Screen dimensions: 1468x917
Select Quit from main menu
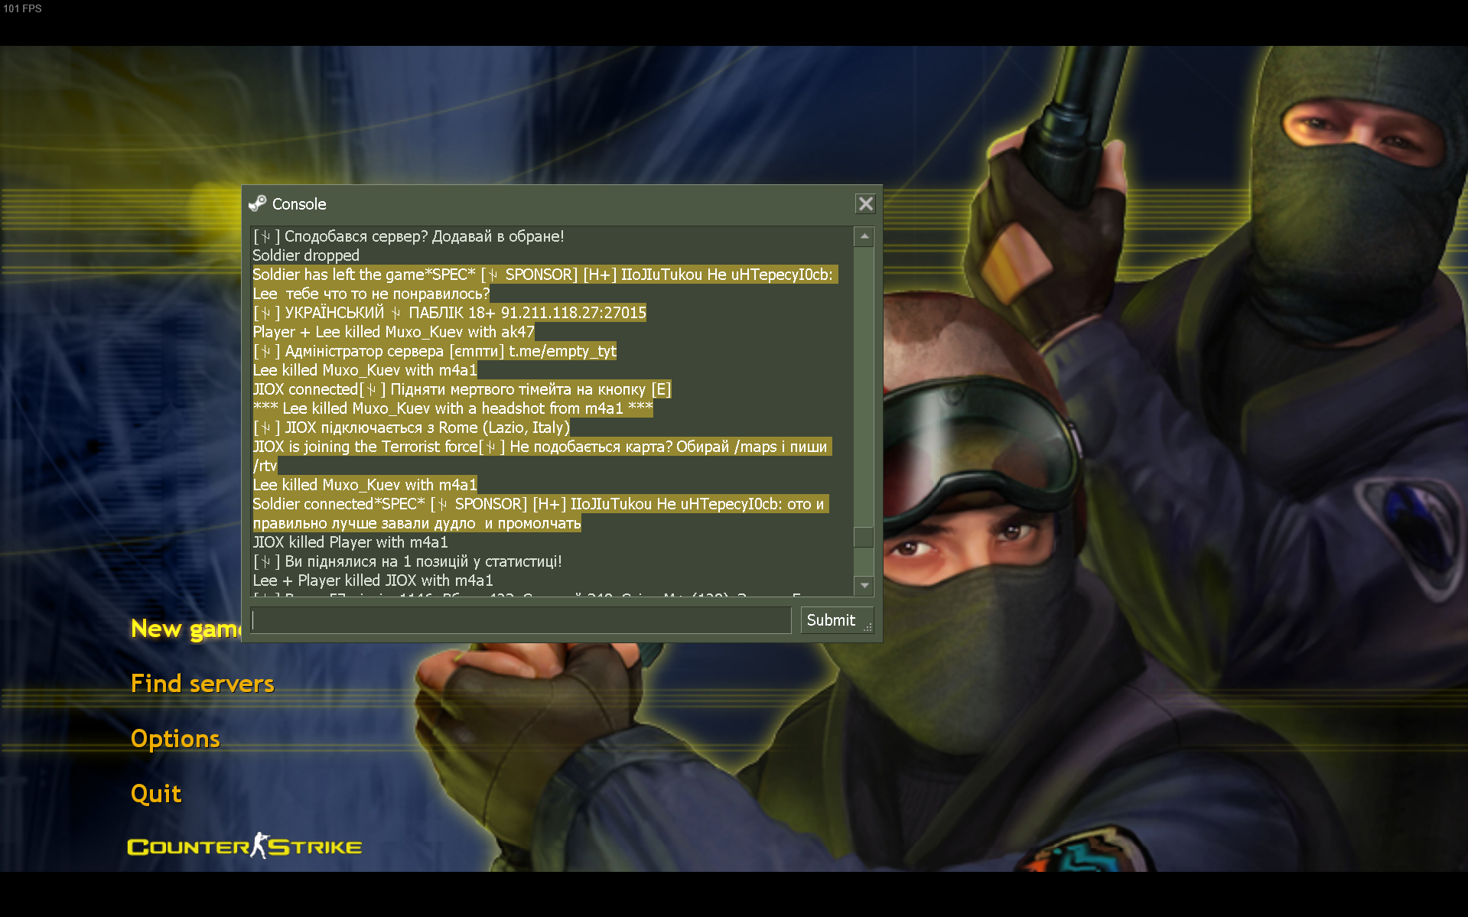pos(156,794)
